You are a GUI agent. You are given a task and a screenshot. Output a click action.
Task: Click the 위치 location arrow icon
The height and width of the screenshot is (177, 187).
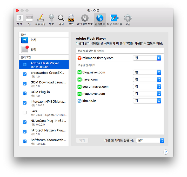[25, 40]
